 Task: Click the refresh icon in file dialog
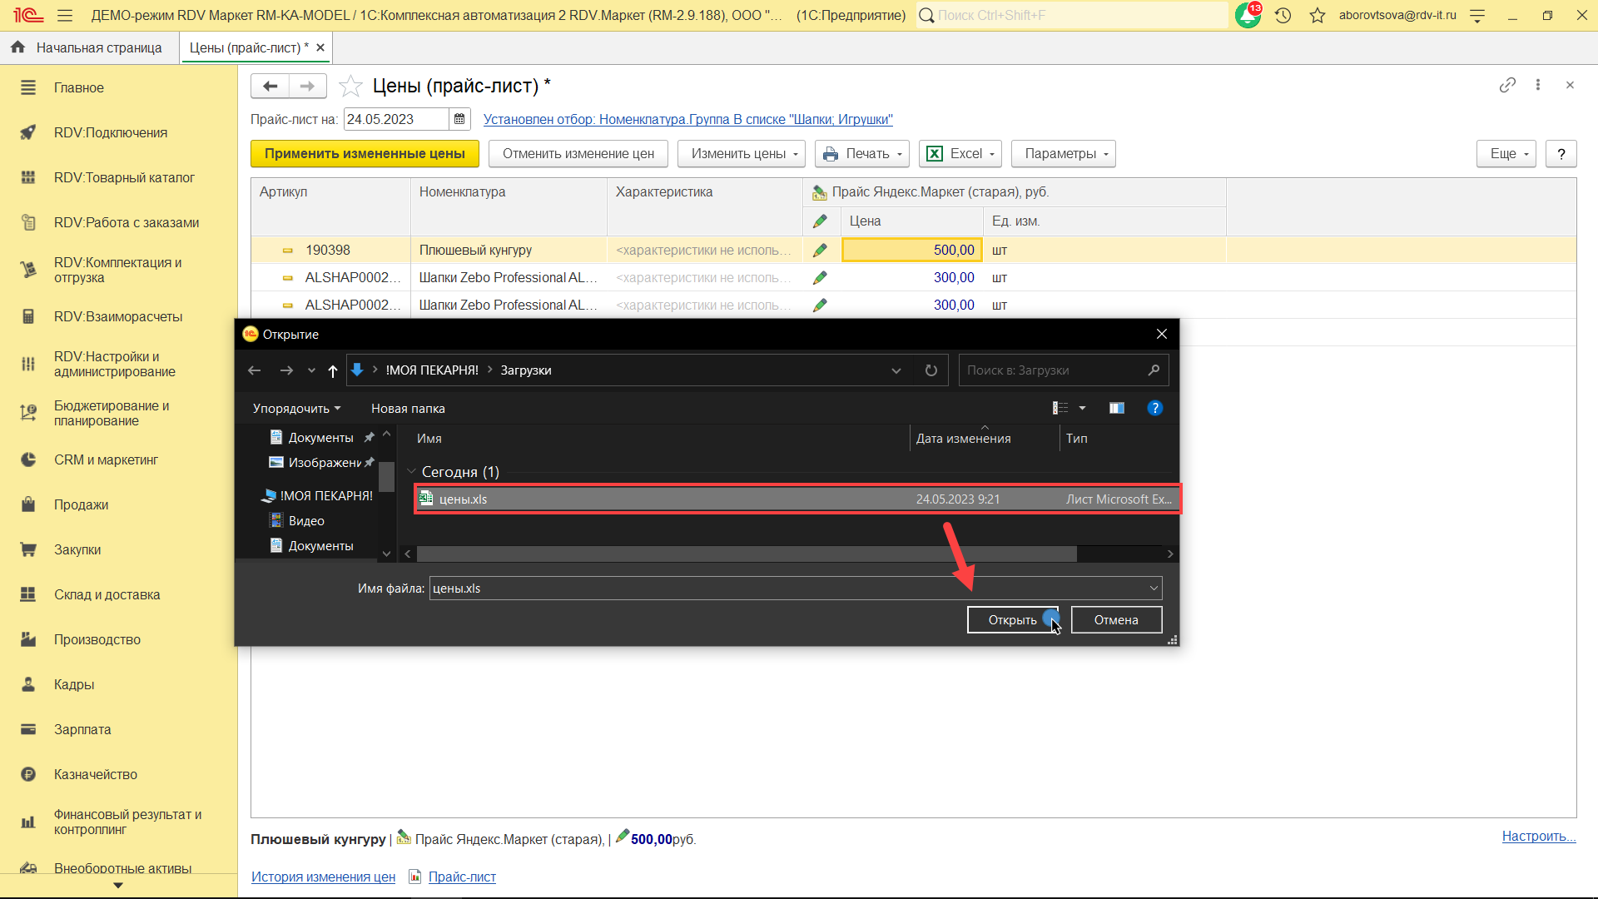tap(931, 370)
